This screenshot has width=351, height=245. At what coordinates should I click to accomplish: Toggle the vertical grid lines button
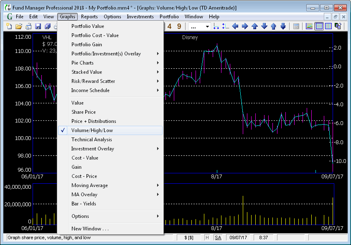tap(328, 26)
